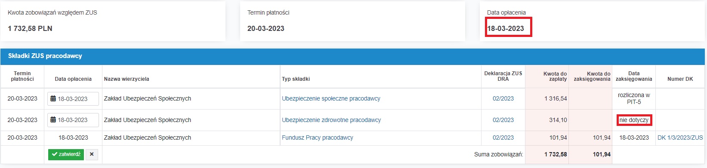Open Ubezpieczenie społeczne pracodawcy link
Image resolution: width=707 pixels, height=168 pixels.
coord(331,98)
